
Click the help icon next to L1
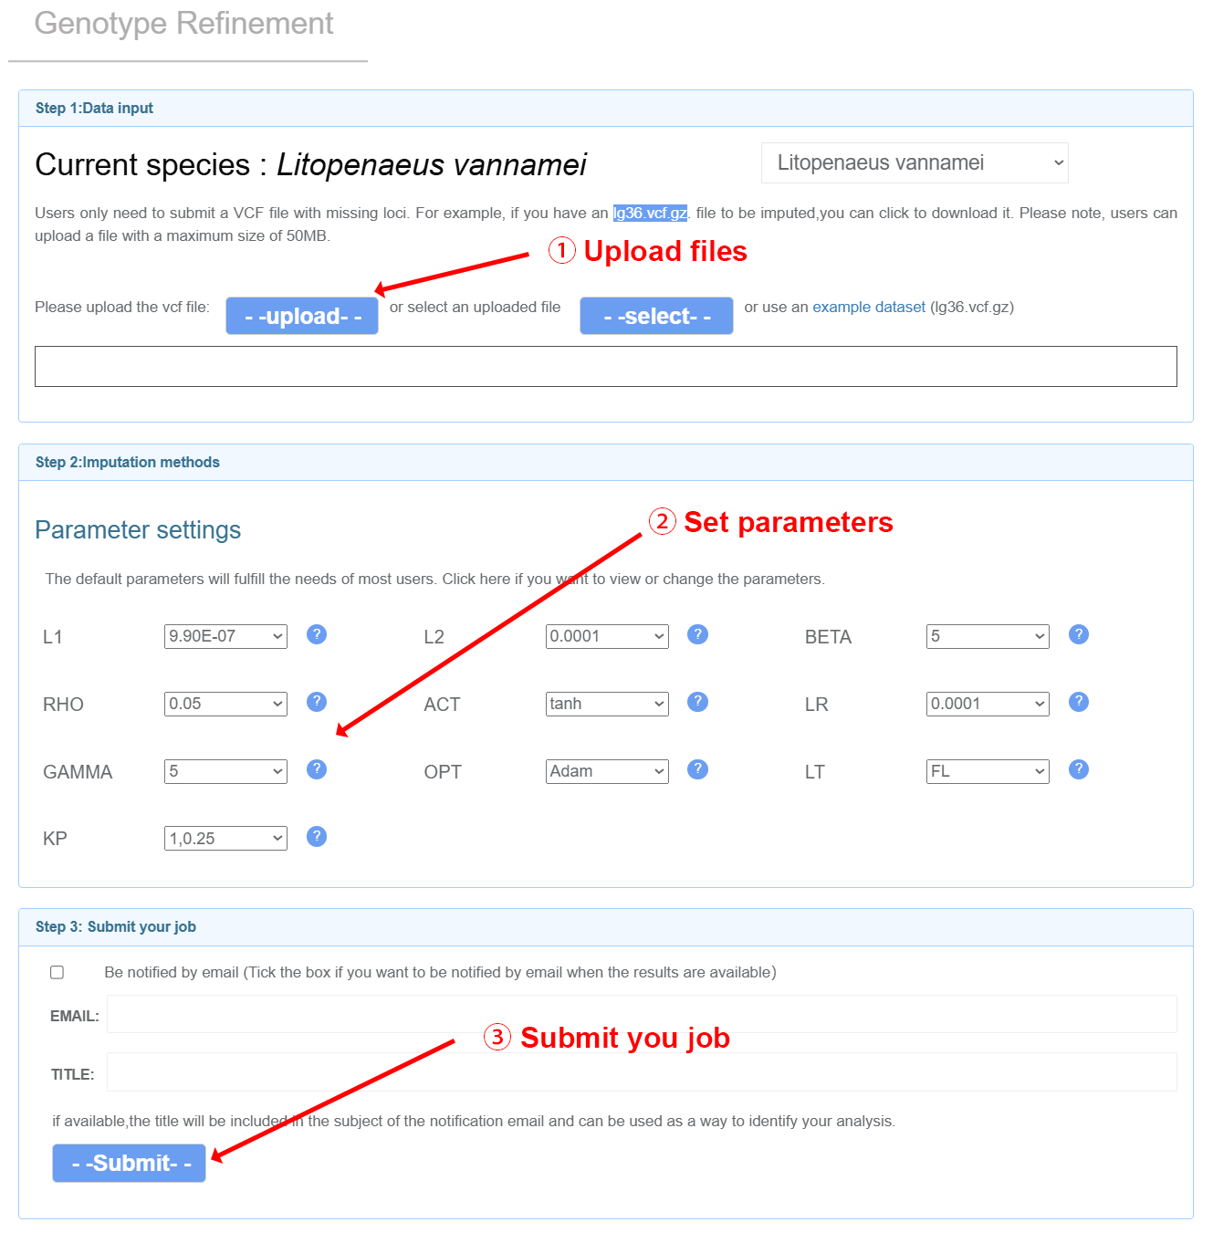tap(317, 634)
